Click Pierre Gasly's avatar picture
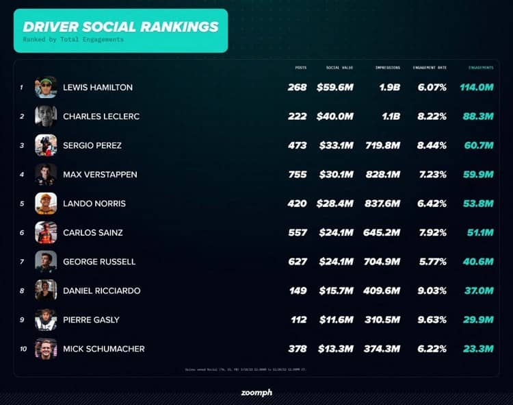 (46, 319)
